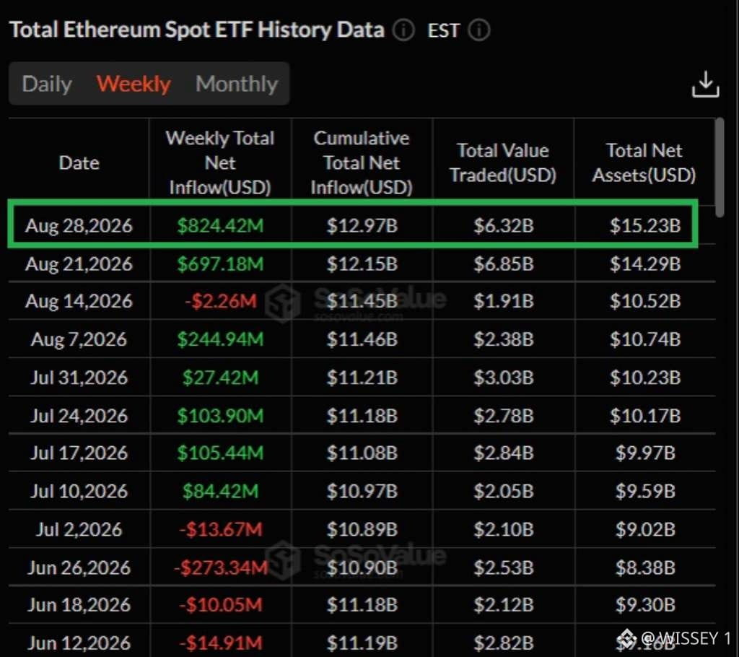Click the $11.46B cumulative inflow value
Viewport: 739px width, 657px height.
click(362, 339)
